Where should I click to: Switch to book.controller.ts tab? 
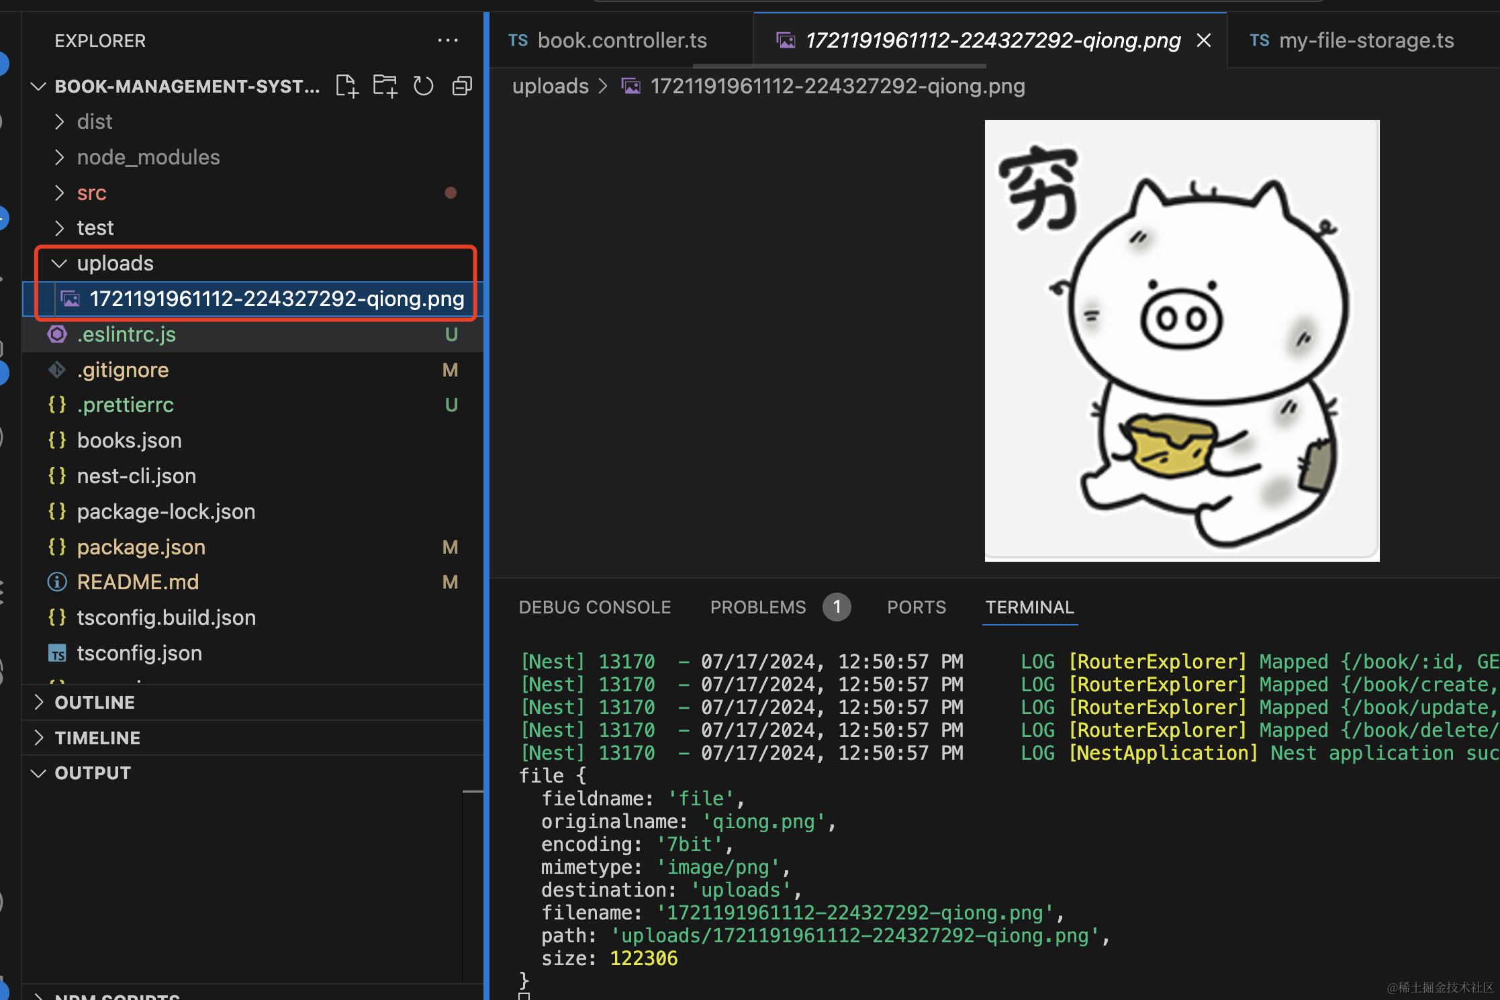click(x=622, y=41)
